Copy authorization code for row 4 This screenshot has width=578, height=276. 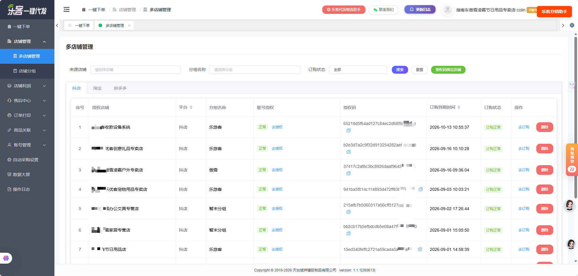pyautogui.click(x=421, y=189)
